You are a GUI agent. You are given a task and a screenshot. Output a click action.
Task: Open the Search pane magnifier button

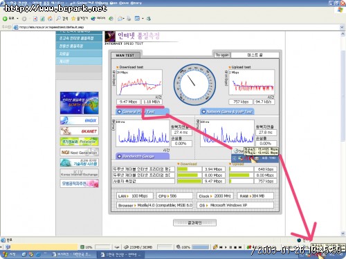click(62, 19)
